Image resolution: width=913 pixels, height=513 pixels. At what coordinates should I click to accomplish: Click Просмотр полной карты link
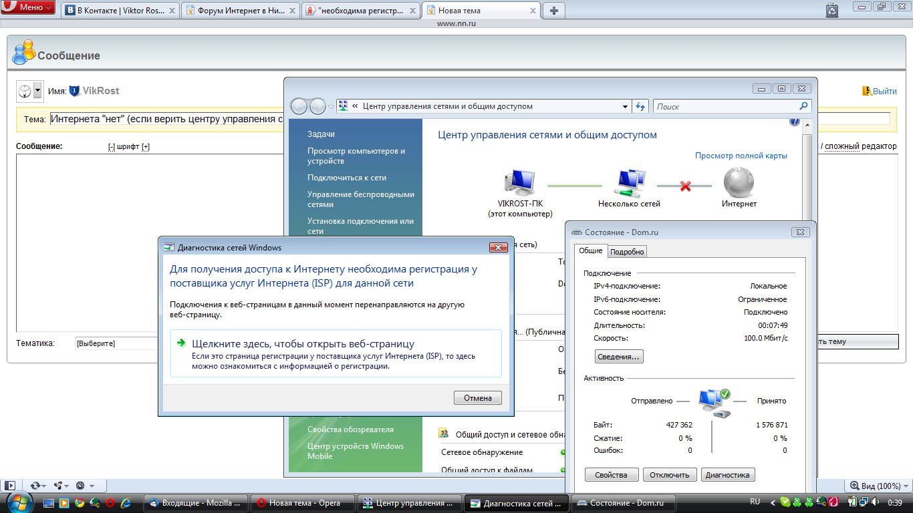741,156
